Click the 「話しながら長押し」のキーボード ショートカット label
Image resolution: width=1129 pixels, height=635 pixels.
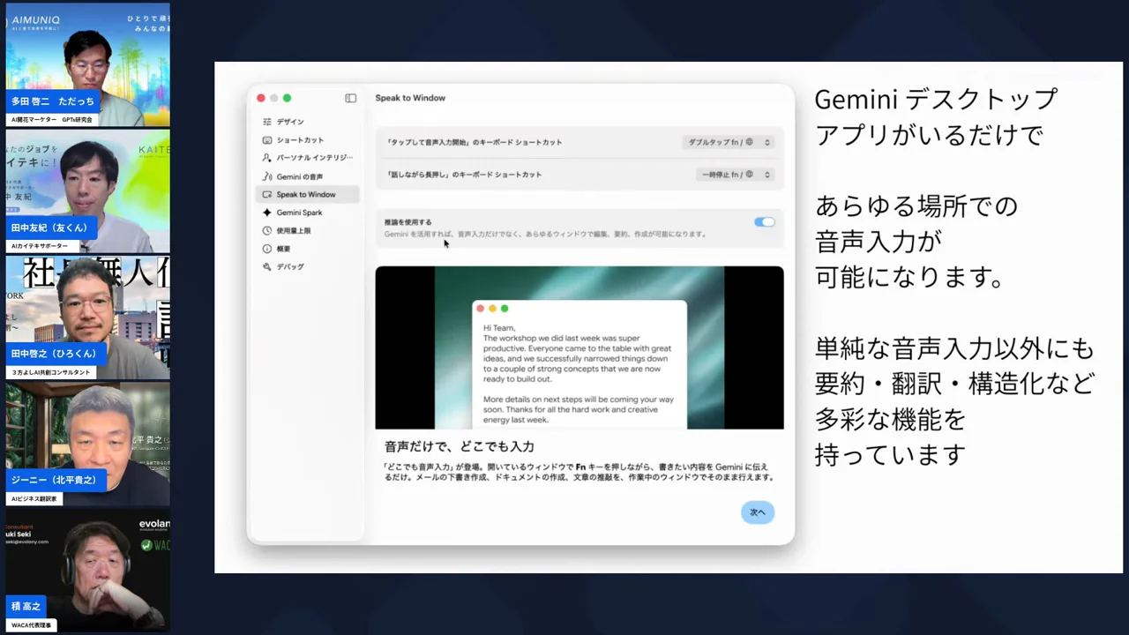tap(464, 175)
